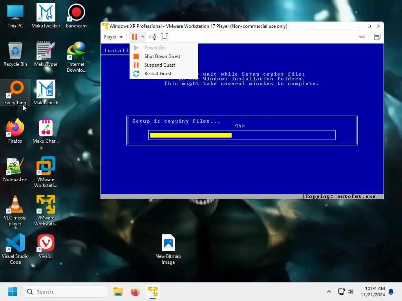Viewport: 402px width, 301px height.
Task: Open blue-orange VMware Workstation desktop icon
Action: tap(46, 172)
